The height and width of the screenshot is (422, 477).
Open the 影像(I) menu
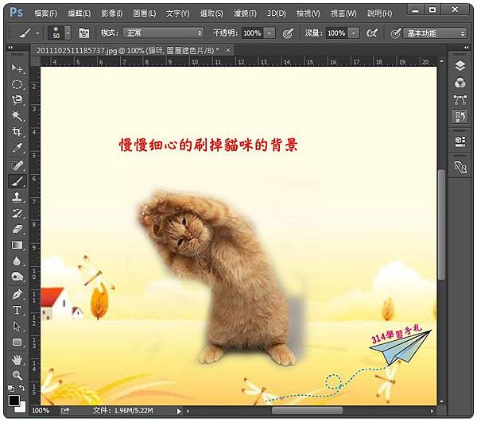(111, 13)
